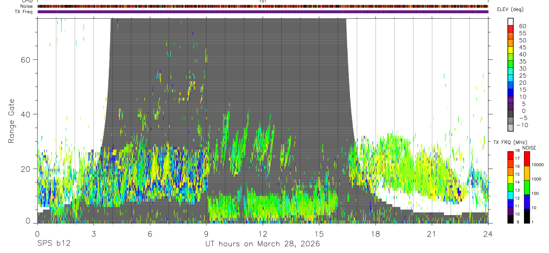The height and width of the screenshot is (253, 549).
Task: Click x-axis tick label '3'
Action: tap(94, 234)
